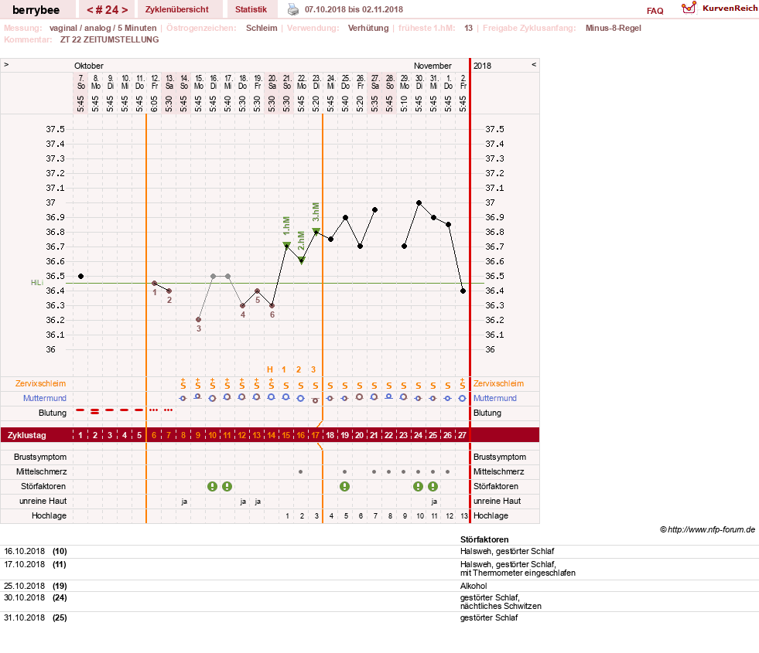Click Störfaktoren icon on cycle day 10

[x=212, y=486]
